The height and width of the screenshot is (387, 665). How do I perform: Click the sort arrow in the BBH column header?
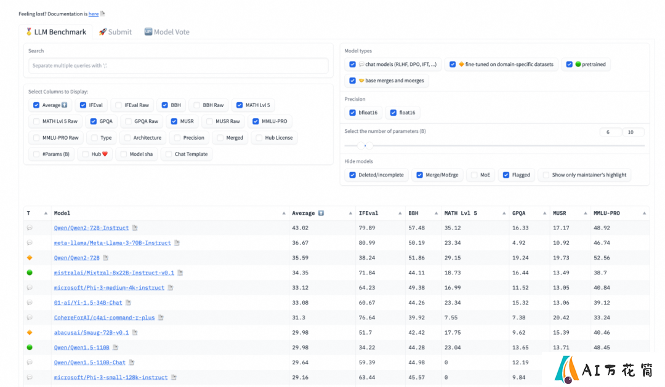[436, 213]
